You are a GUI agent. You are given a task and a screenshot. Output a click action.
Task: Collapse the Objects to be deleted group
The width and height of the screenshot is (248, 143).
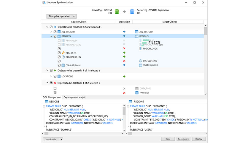(x=47, y=83)
